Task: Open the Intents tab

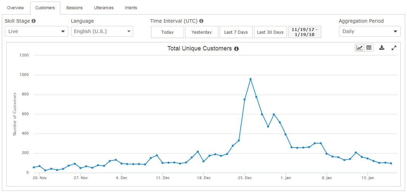Action: (131, 8)
